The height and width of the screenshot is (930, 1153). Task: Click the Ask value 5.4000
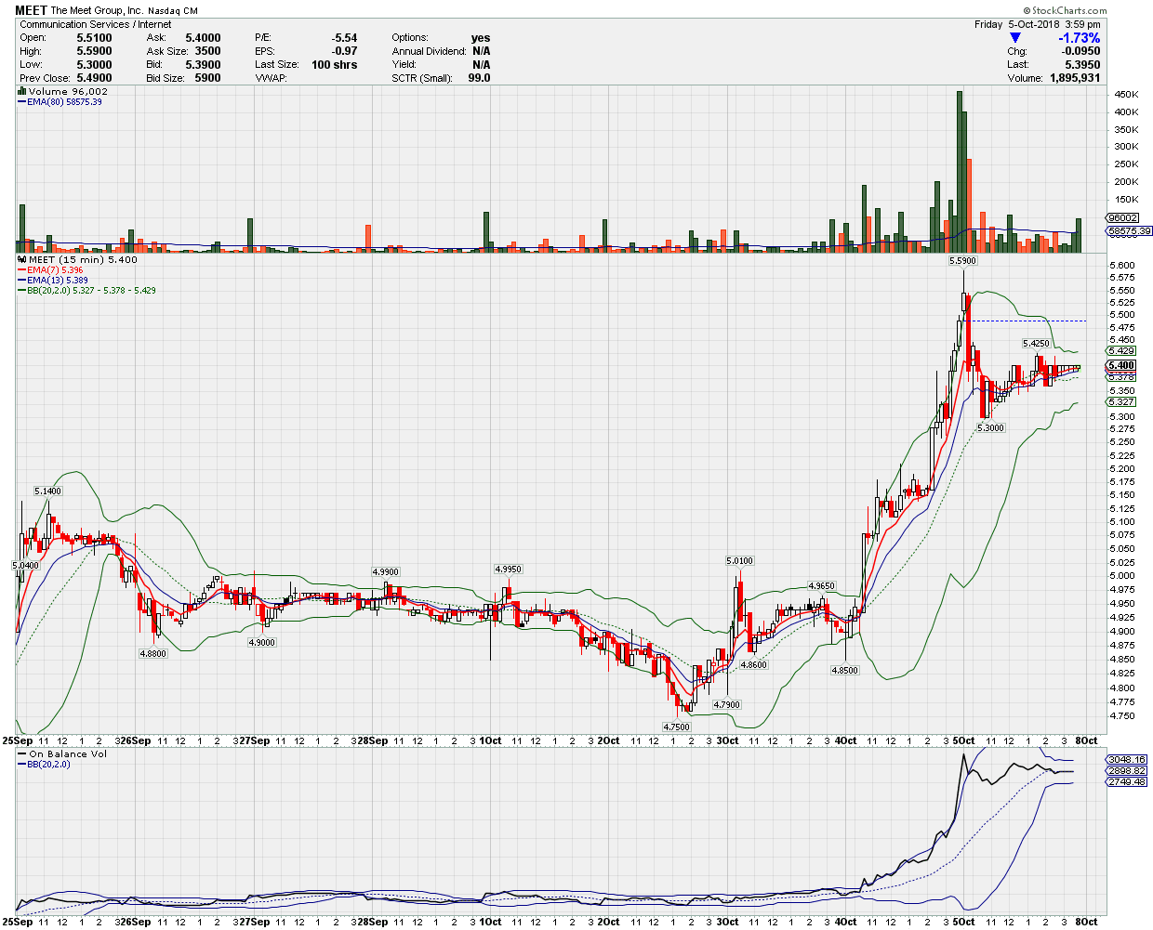pos(204,38)
